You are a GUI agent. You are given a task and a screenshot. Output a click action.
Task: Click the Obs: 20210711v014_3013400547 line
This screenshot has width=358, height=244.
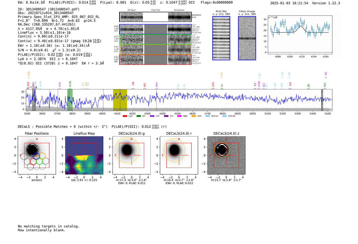coord(46,13)
